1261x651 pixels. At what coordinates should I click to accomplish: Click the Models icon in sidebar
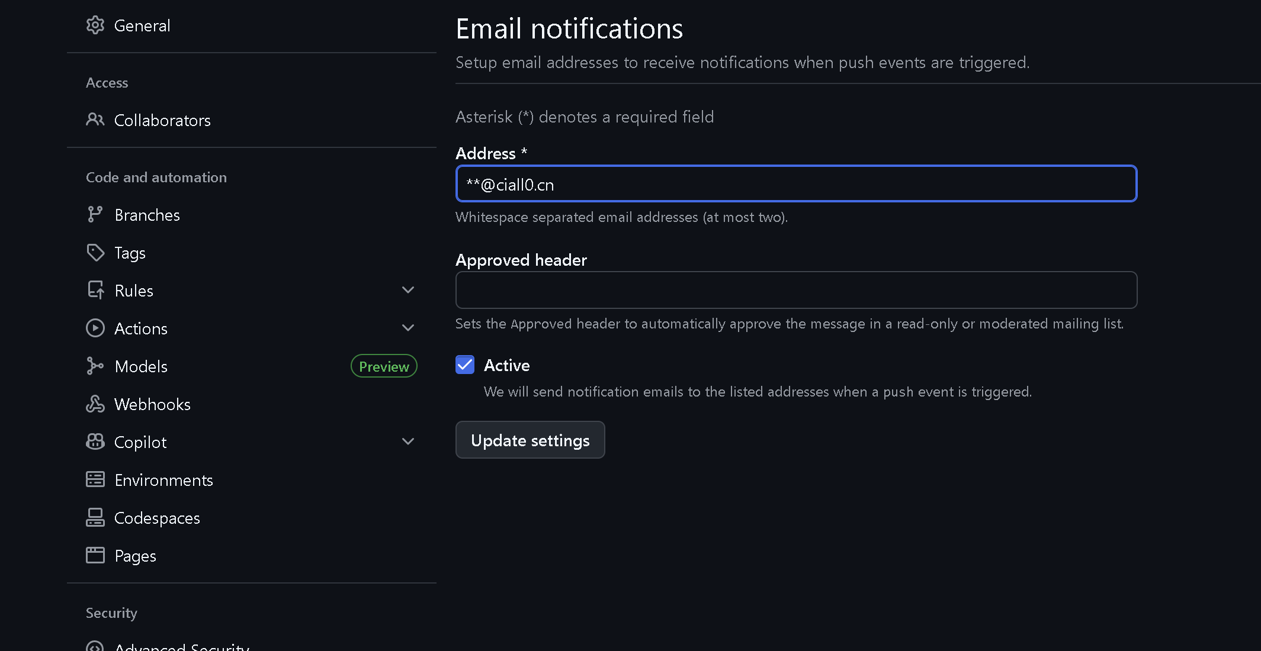click(x=95, y=366)
